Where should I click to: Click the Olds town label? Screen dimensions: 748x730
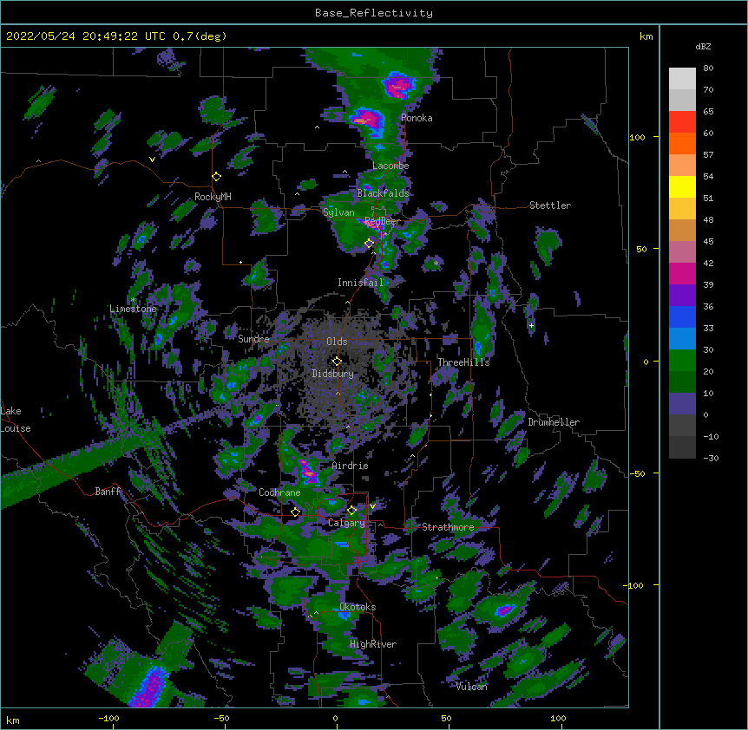(337, 342)
